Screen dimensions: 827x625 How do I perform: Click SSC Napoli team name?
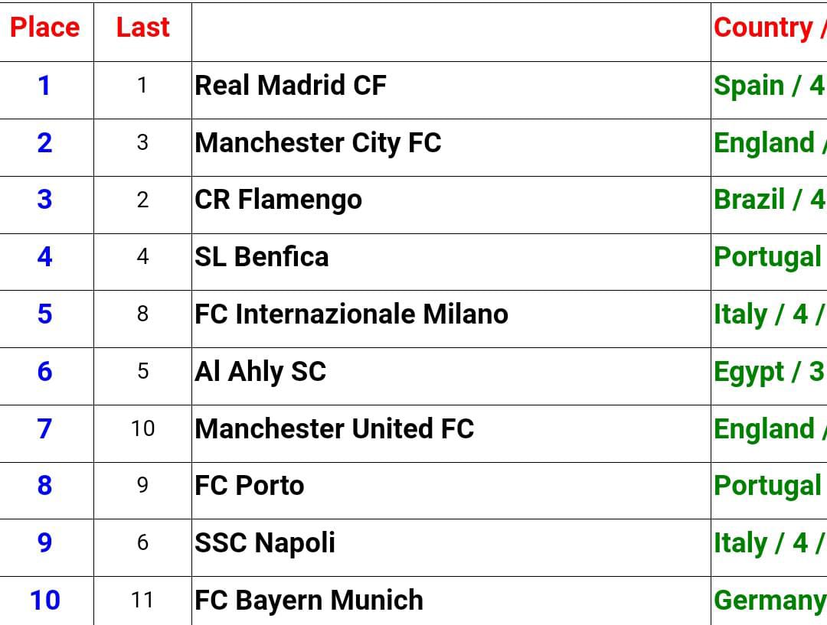click(x=265, y=543)
